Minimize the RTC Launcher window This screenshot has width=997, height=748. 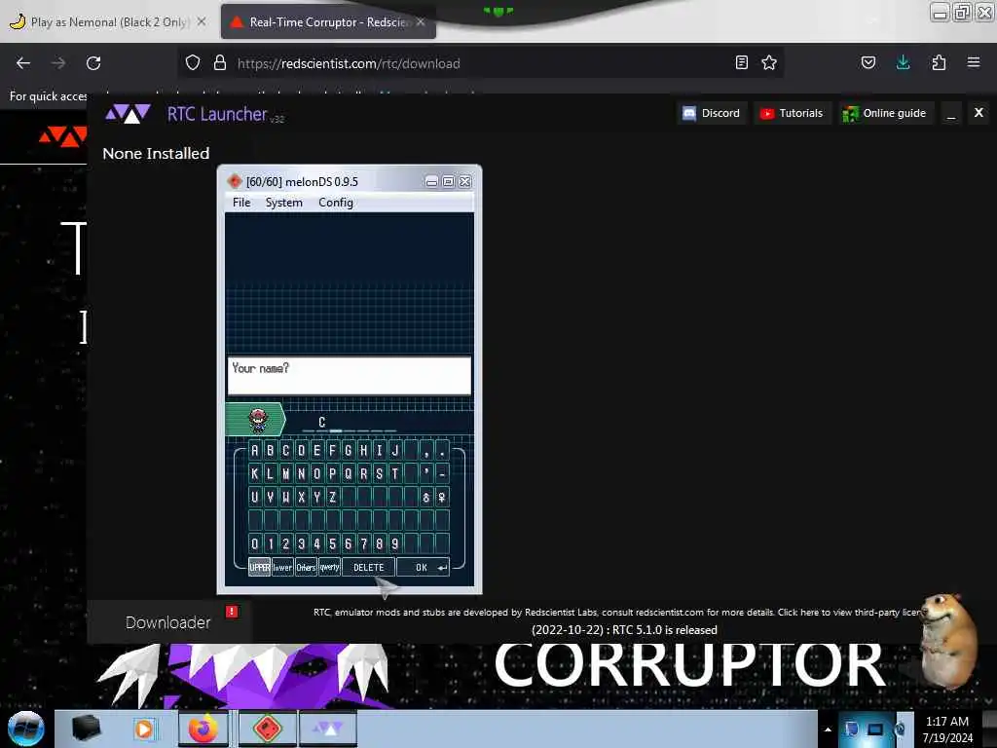pyautogui.click(x=951, y=113)
